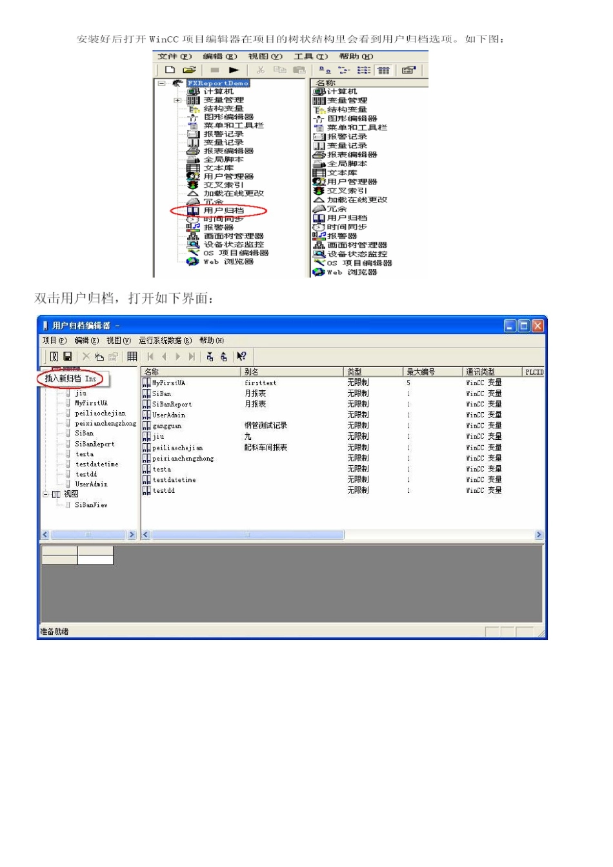Sort by the 别名 column header
The height and width of the screenshot is (867, 613).
click(293, 372)
